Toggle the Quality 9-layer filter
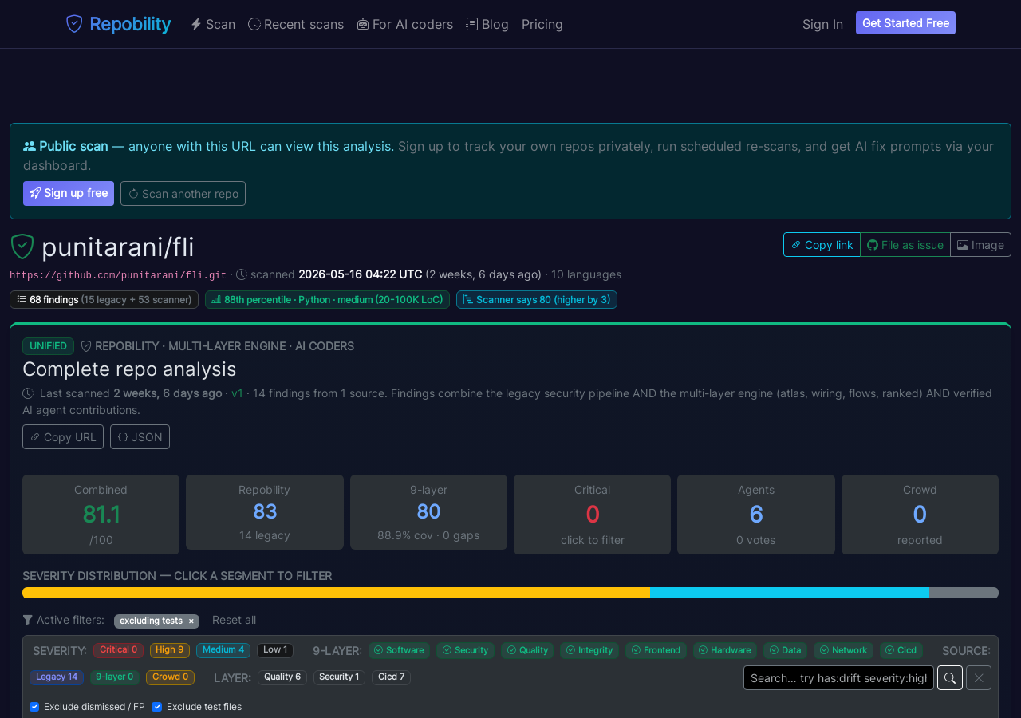This screenshot has width=1021, height=718. [527, 650]
